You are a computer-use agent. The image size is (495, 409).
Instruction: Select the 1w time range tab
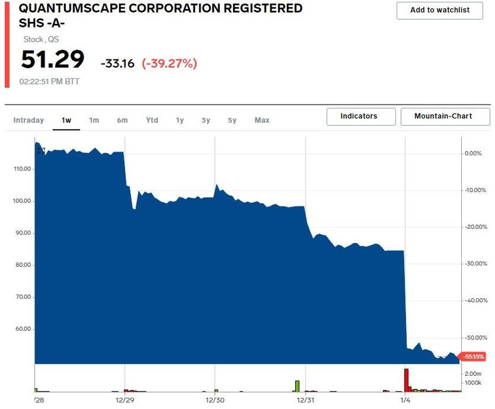[66, 120]
